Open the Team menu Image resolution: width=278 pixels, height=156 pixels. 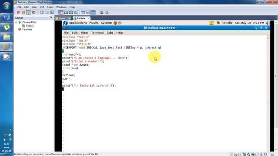[x=50, y=7]
